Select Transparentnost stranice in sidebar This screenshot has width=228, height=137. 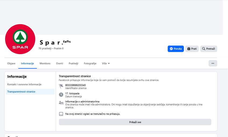pyautogui.click(x=21, y=92)
